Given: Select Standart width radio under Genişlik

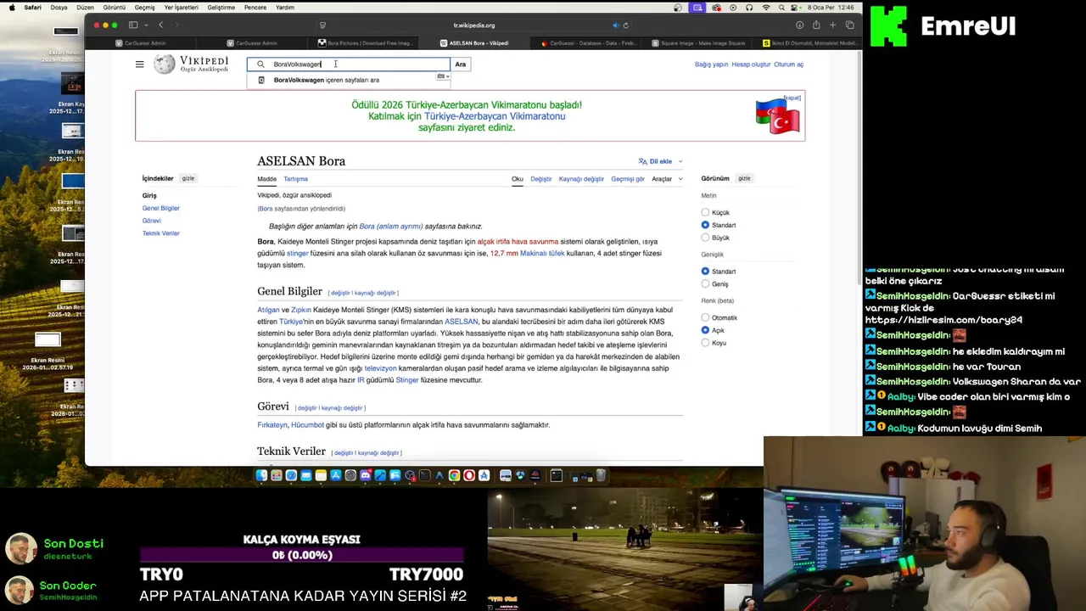Looking at the screenshot, I should (x=705, y=271).
